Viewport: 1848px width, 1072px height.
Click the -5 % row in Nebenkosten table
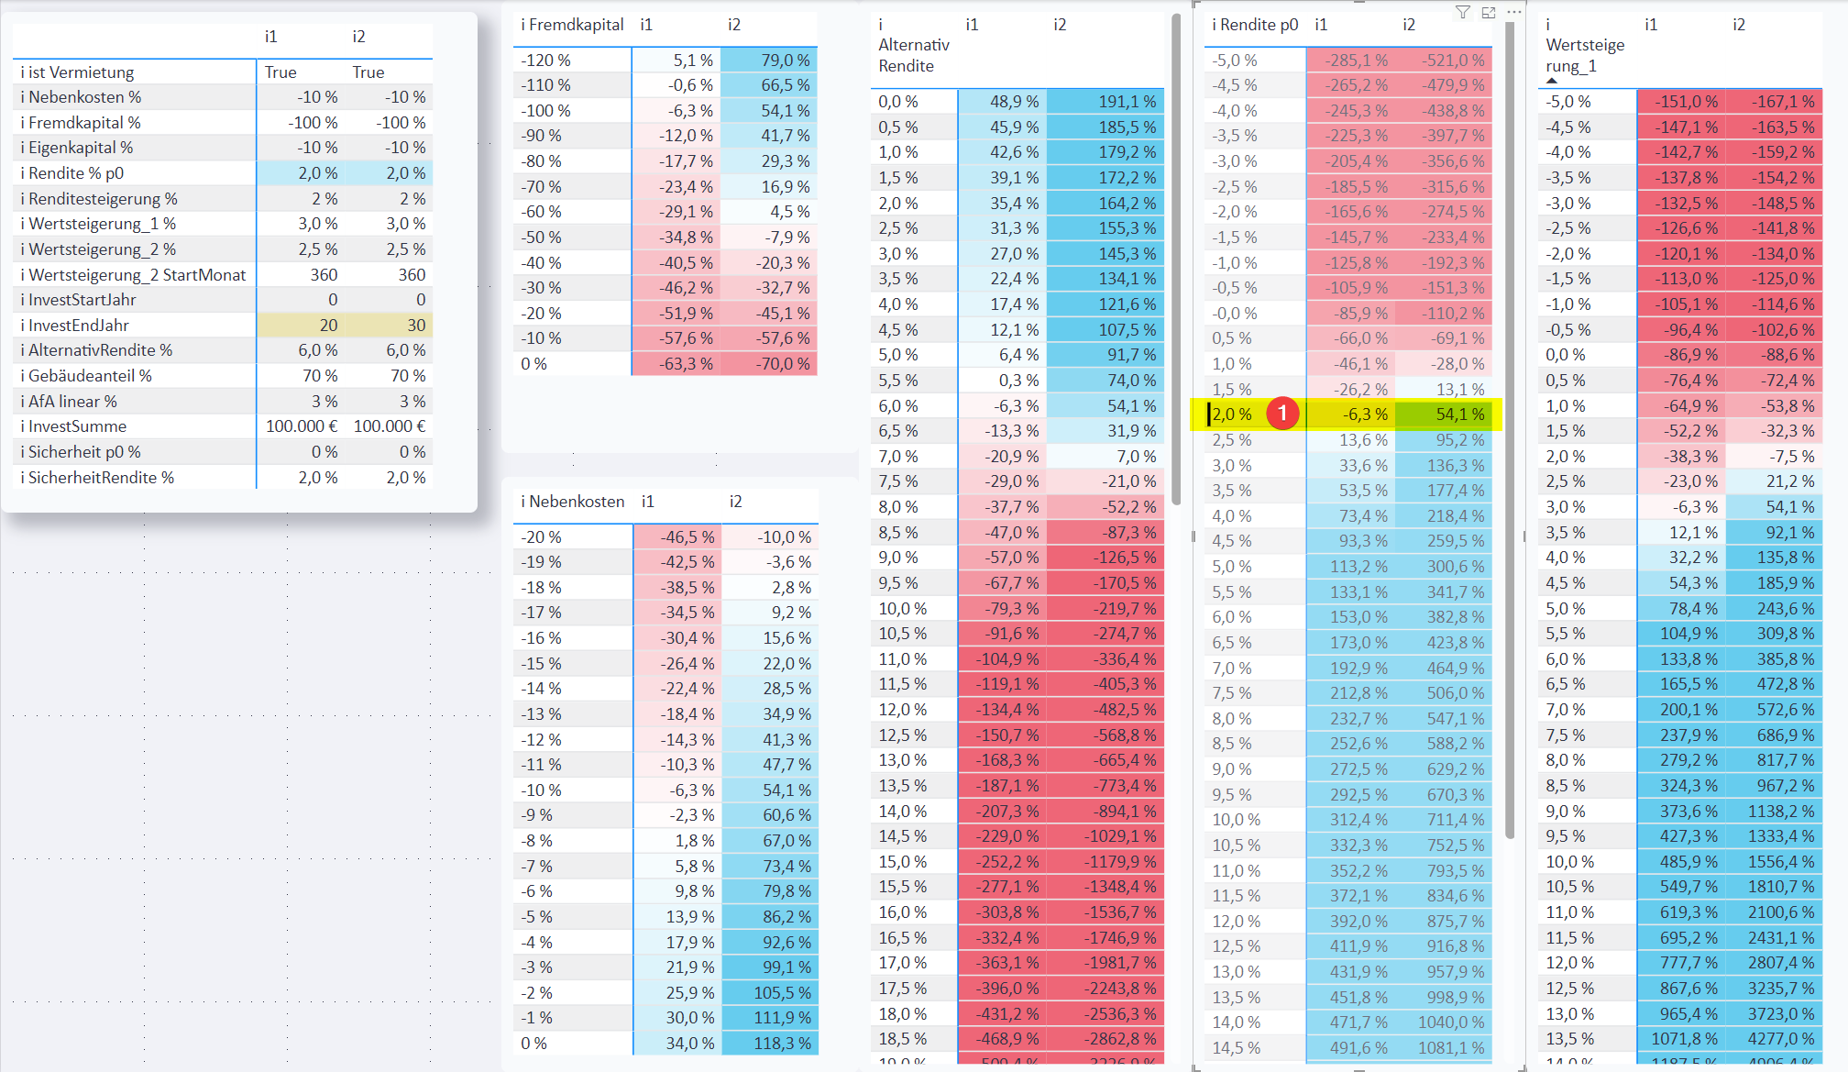666,917
